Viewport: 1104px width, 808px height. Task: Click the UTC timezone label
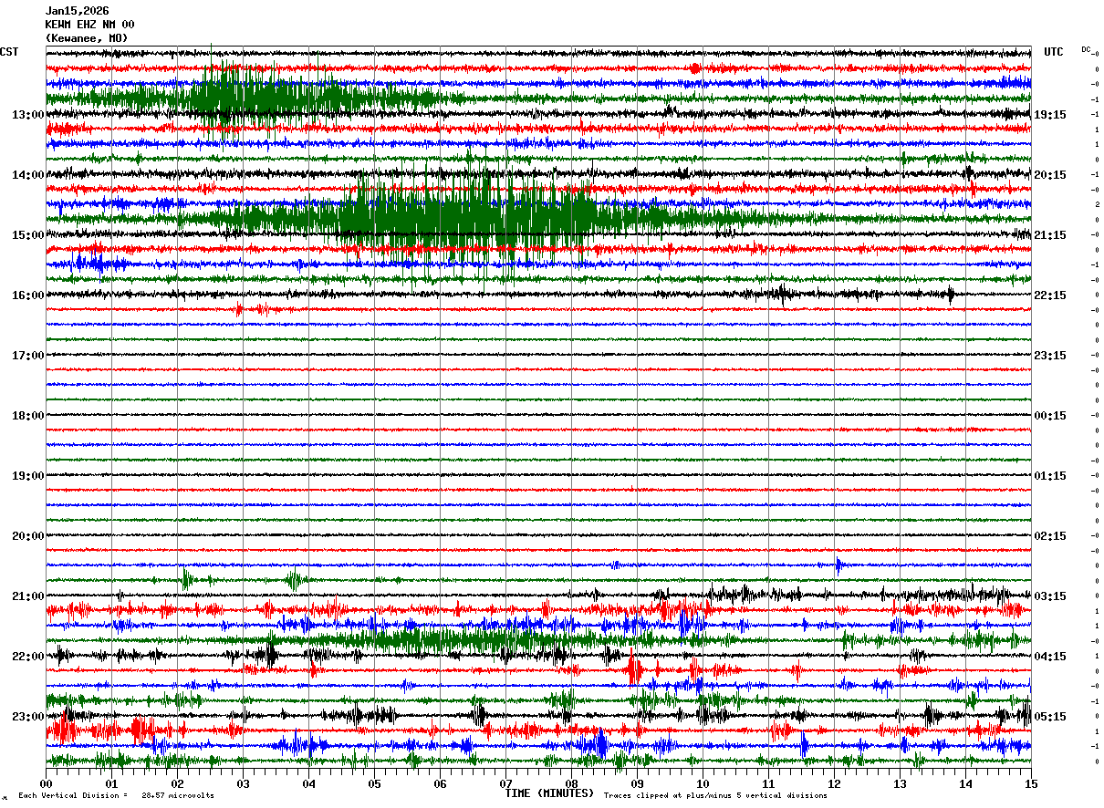(1054, 52)
